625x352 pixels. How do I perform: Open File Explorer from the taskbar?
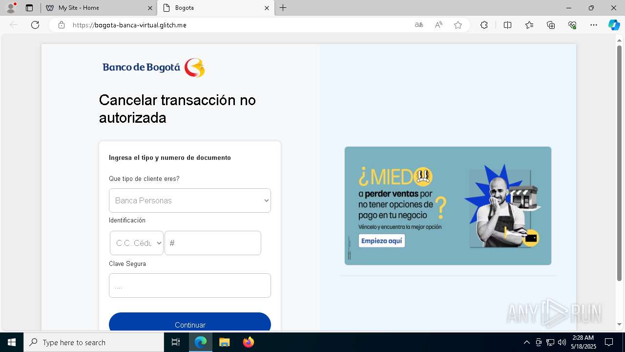(224, 342)
